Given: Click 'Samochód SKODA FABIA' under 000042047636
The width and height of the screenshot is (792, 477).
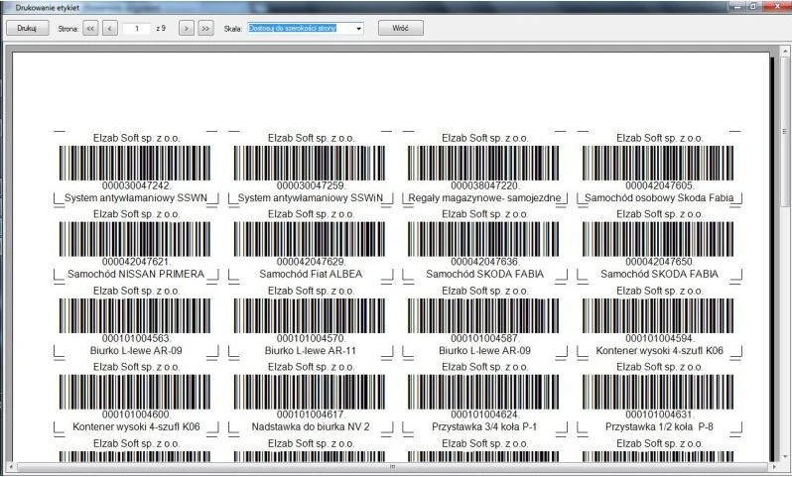Looking at the screenshot, I should (485, 274).
